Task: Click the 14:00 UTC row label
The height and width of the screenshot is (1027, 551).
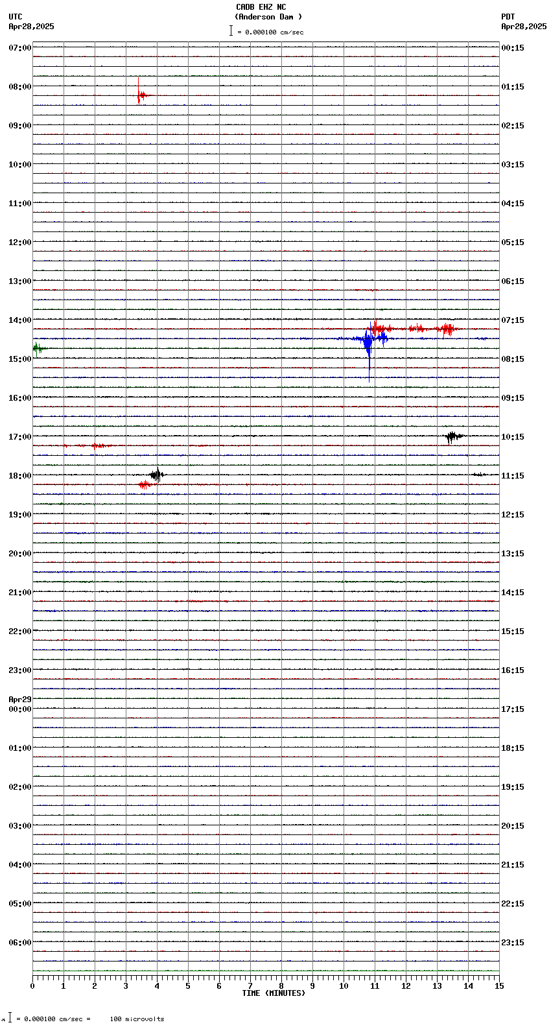Action: click(20, 320)
